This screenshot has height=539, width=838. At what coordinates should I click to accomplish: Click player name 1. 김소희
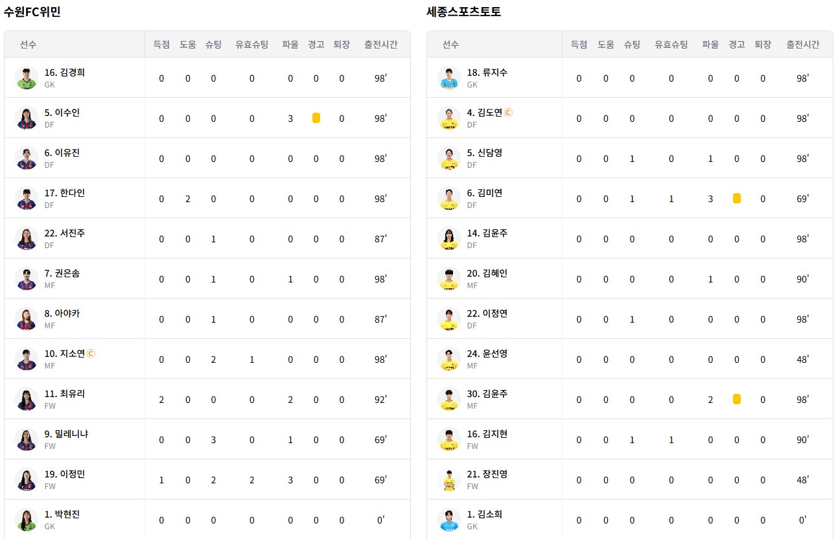click(x=485, y=514)
